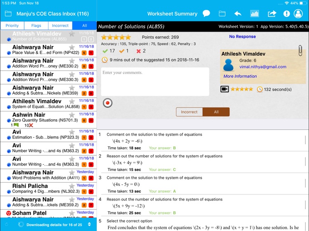The height and width of the screenshot is (231, 309).
Task: Open Avi Number Writing M363.2 row
Action: [49, 148]
